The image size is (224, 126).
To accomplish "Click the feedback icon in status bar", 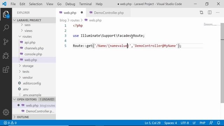I will point(211,123).
